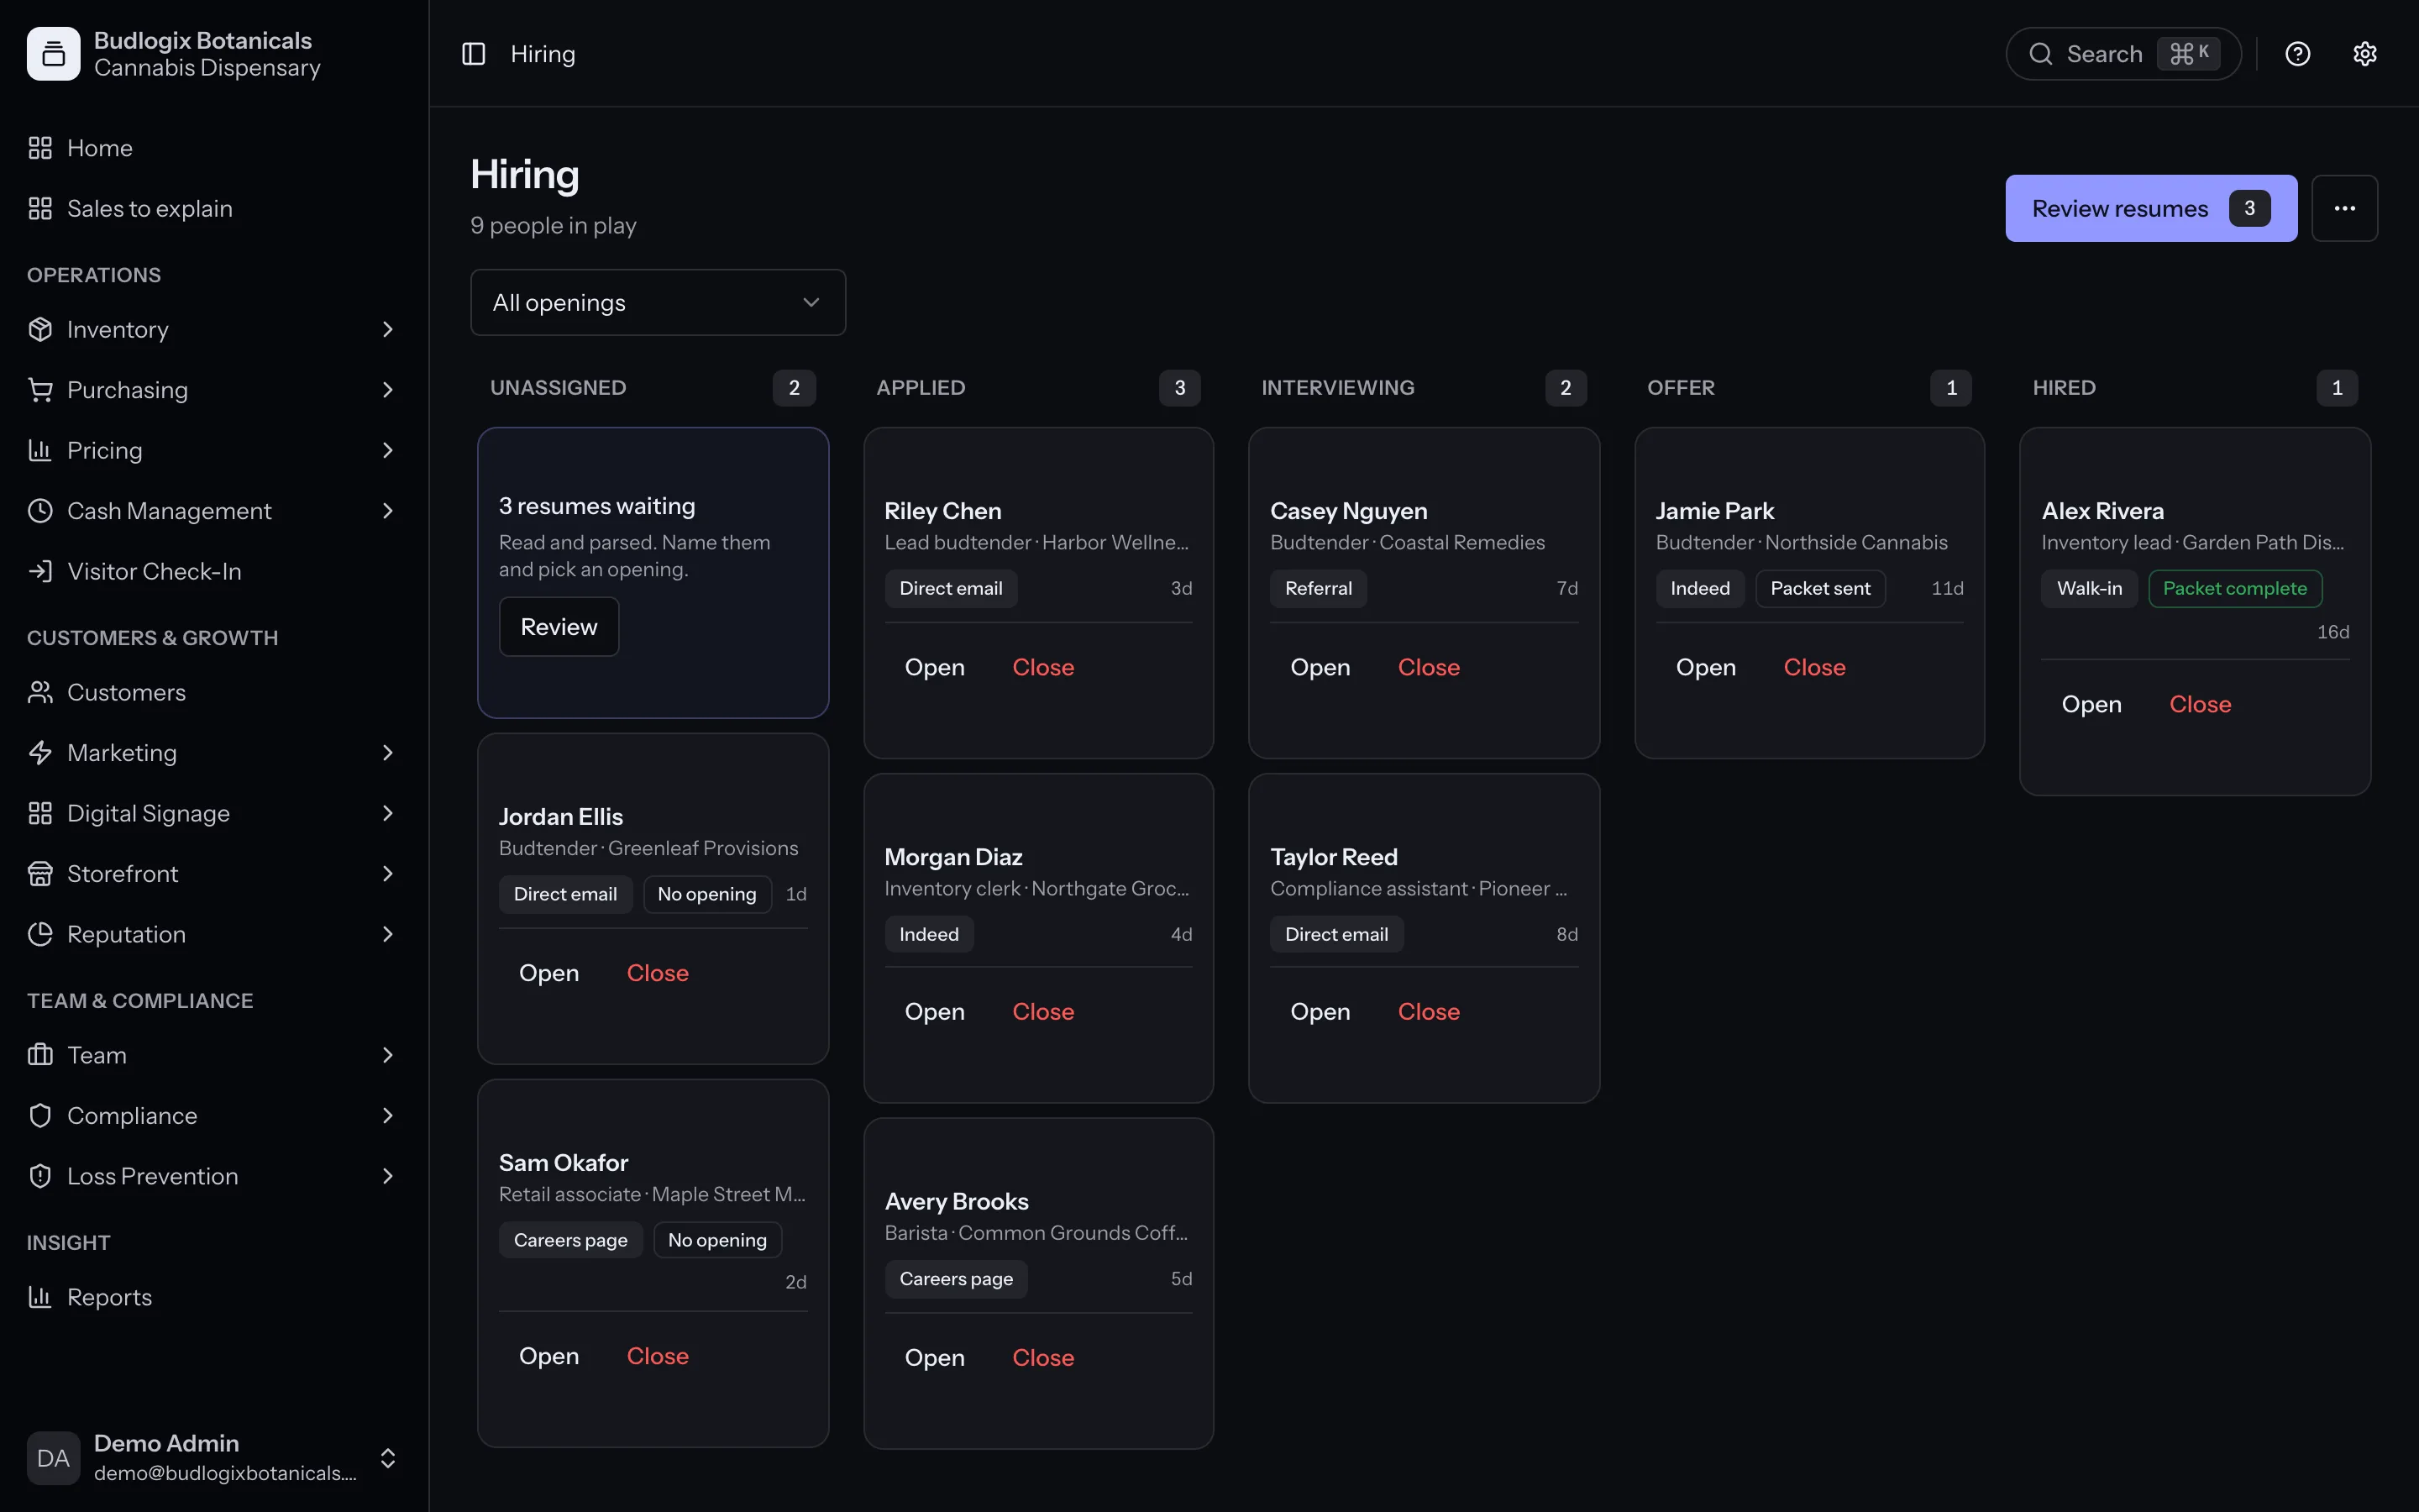Open the Demo Admin account switcher
The image size is (2419, 1512).
coord(214,1458)
